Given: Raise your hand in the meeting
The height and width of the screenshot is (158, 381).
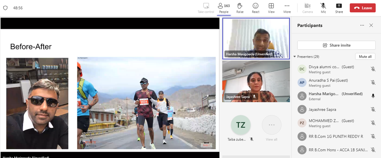Looking at the screenshot, I should [x=240, y=8].
